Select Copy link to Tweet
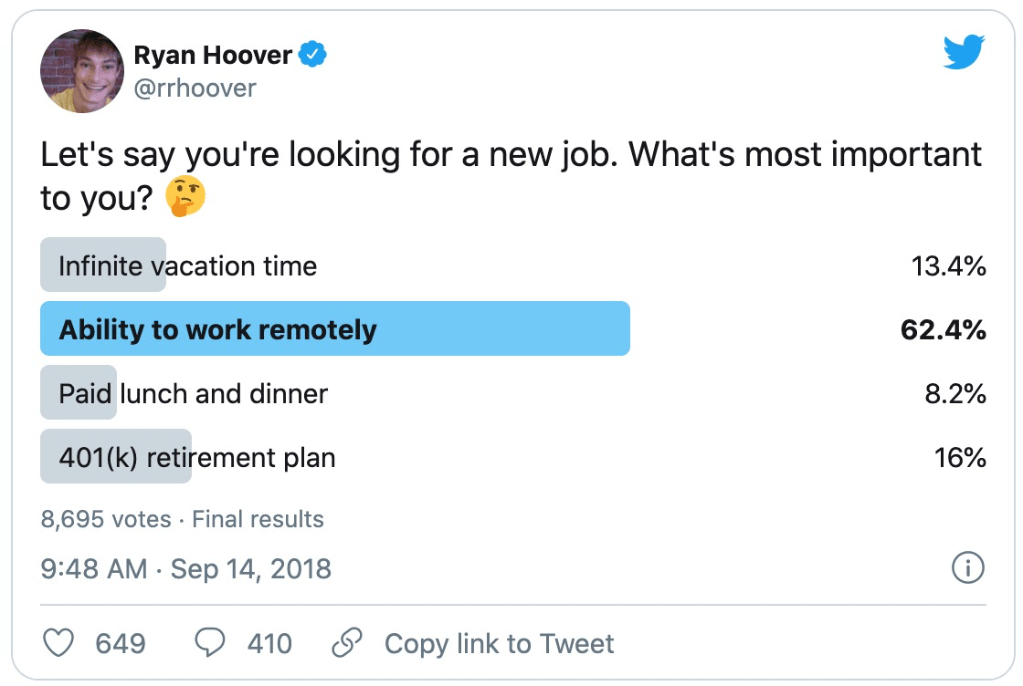 pyautogui.click(x=499, y=644)
